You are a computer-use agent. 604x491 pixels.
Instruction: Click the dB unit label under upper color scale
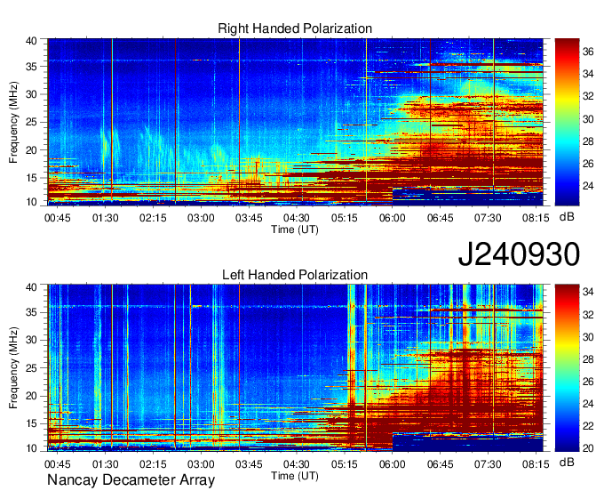(x=567, y=217)
